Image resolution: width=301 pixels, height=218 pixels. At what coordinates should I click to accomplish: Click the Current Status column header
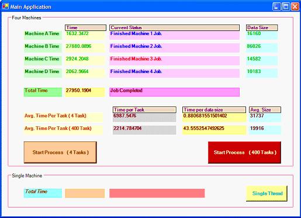tap(174, 27)
